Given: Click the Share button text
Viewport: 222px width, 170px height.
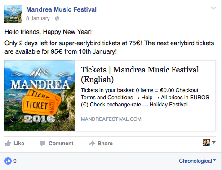Looking at the screenshot, I should click(x=105, y=144).
